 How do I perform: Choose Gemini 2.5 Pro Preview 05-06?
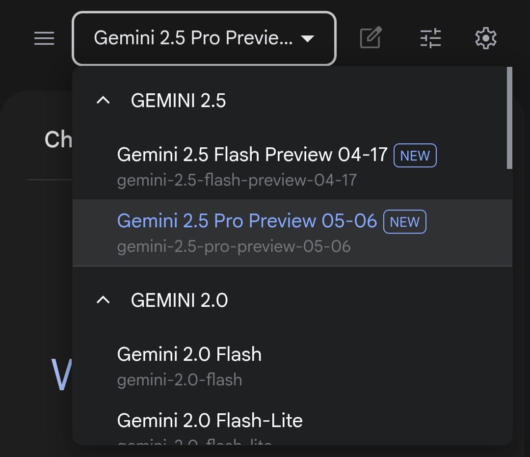(247, 221)
